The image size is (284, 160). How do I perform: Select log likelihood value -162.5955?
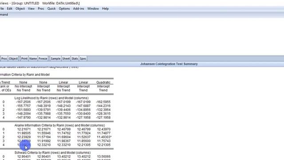tap(103, 102)
